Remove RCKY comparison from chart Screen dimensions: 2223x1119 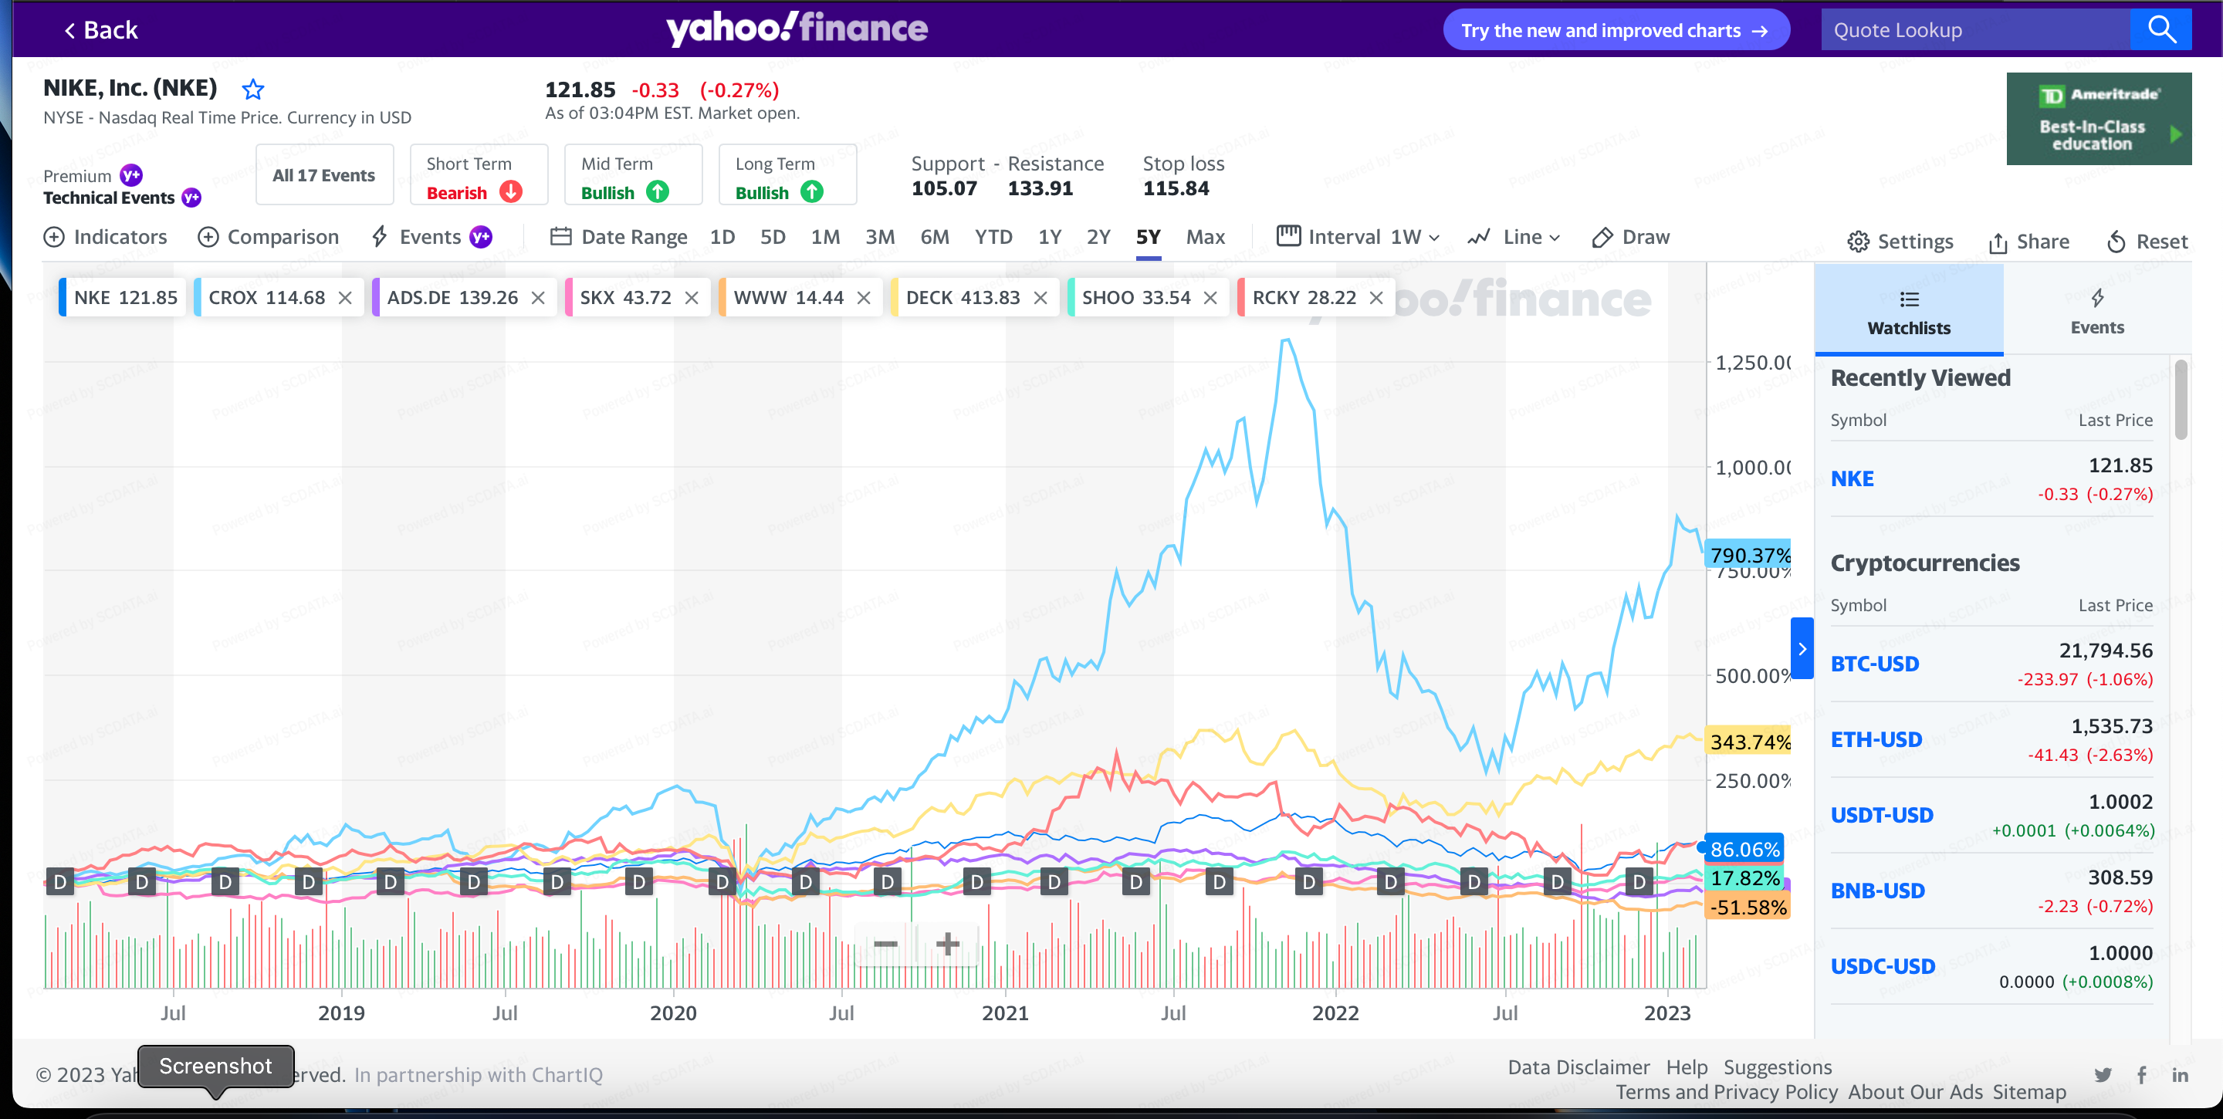[1376, 298]
